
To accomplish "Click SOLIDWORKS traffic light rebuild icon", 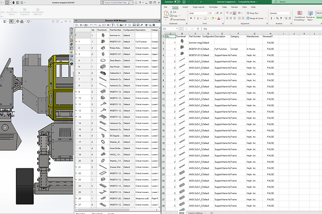I will [14, 3].
